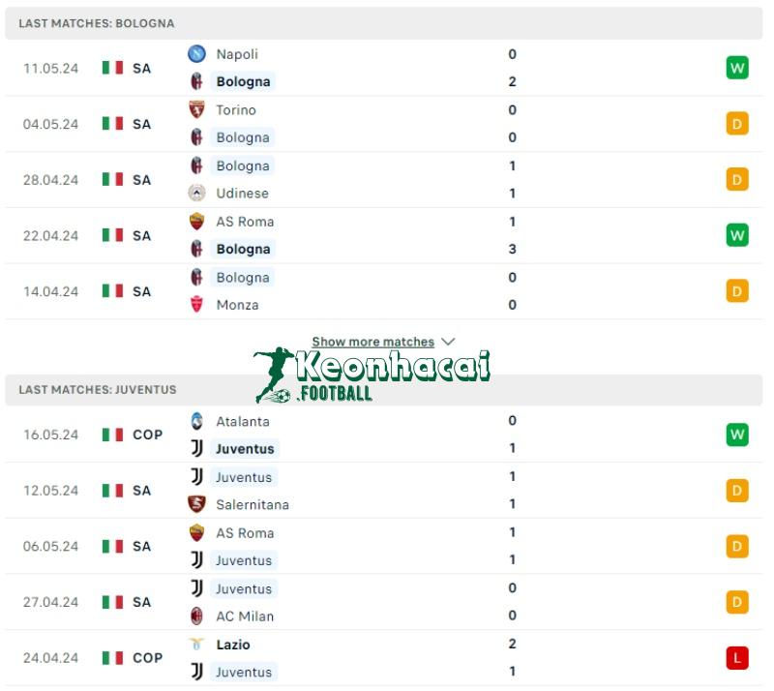Open the AS Roma crest icon

click(197, 222)
